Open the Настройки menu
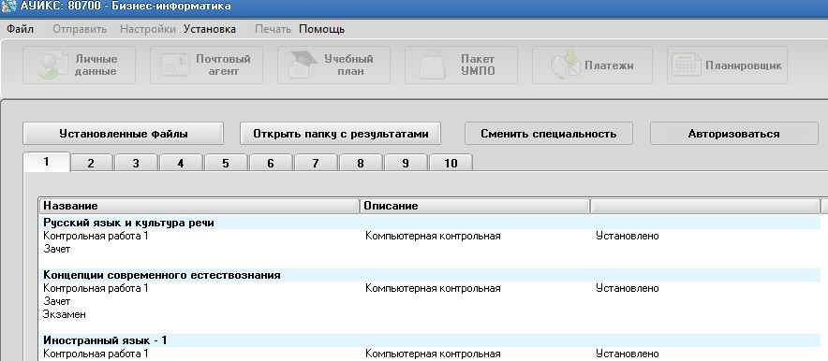 148,29
